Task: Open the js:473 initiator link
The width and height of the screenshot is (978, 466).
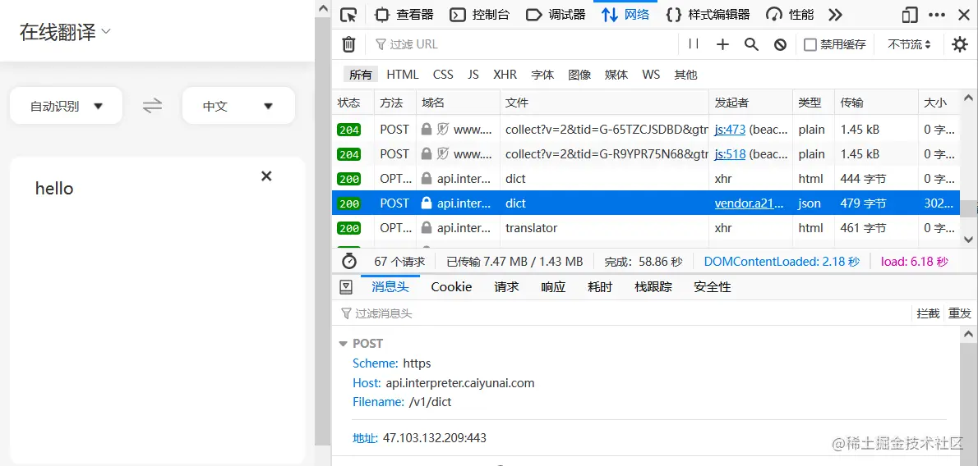Action: tap(730, 130)
